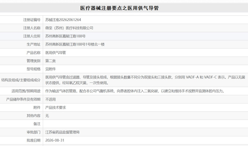Select the 型号规格 label
This screenshot has width=248, height=146.
[33, 69]
